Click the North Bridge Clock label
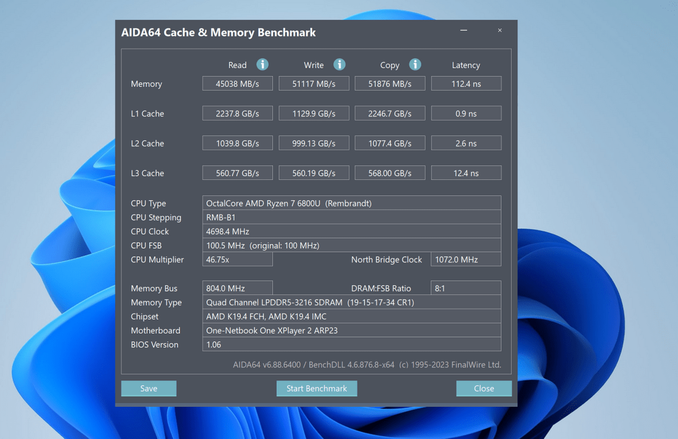 click(386, 259)
